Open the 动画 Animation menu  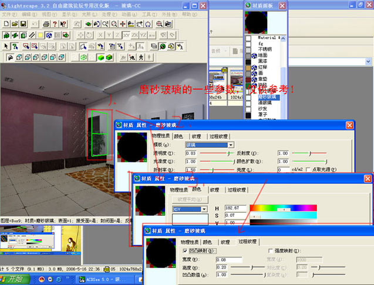pos(130,14)
